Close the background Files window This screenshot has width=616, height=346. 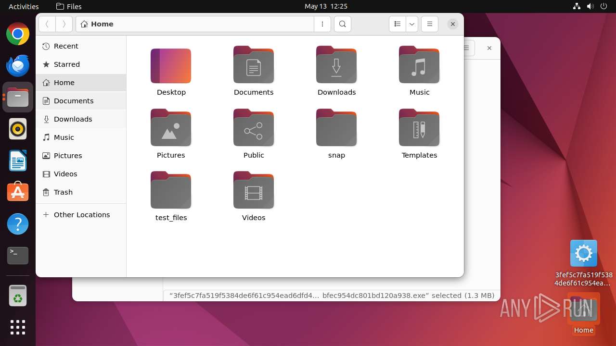click(489, 48)
